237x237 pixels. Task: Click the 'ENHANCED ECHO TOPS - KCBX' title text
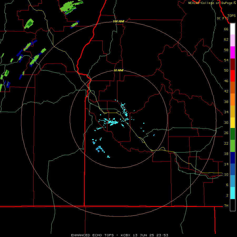click(x=101, y=235)
